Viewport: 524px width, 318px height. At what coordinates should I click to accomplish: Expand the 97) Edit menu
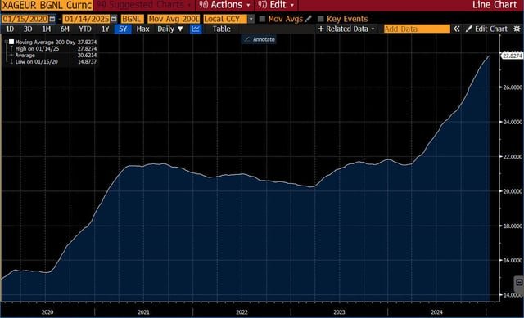276,5
